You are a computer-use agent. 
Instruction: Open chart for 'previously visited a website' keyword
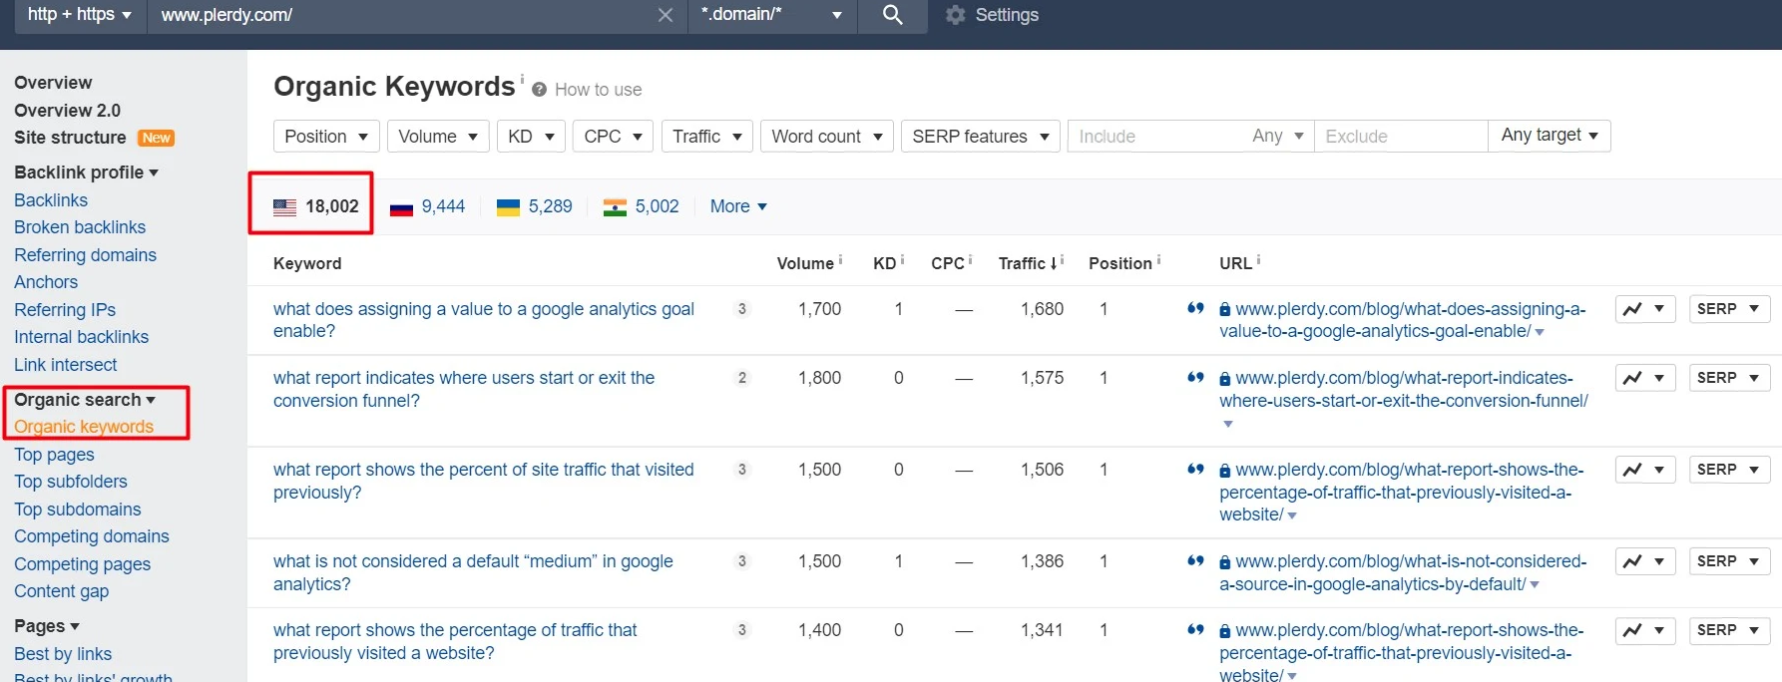(1645, 630)
